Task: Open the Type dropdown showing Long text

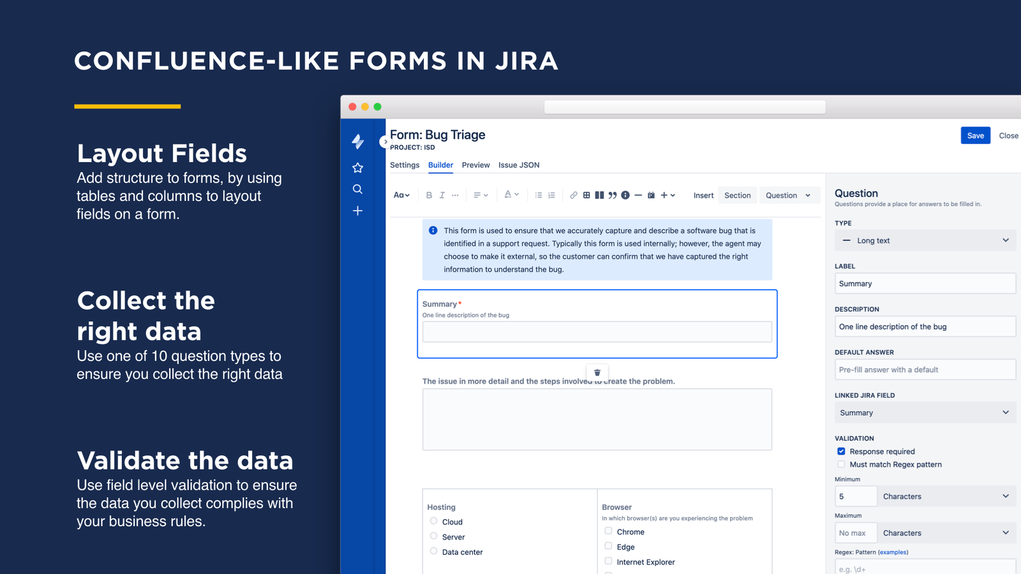Action: tap(925, 240)
